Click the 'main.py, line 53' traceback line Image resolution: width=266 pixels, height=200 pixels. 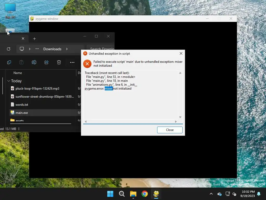click(x=111, y=77)
